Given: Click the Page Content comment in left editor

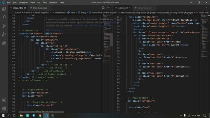Looking at the screenshot, I should pyautogui.click(x=35, y=89).
